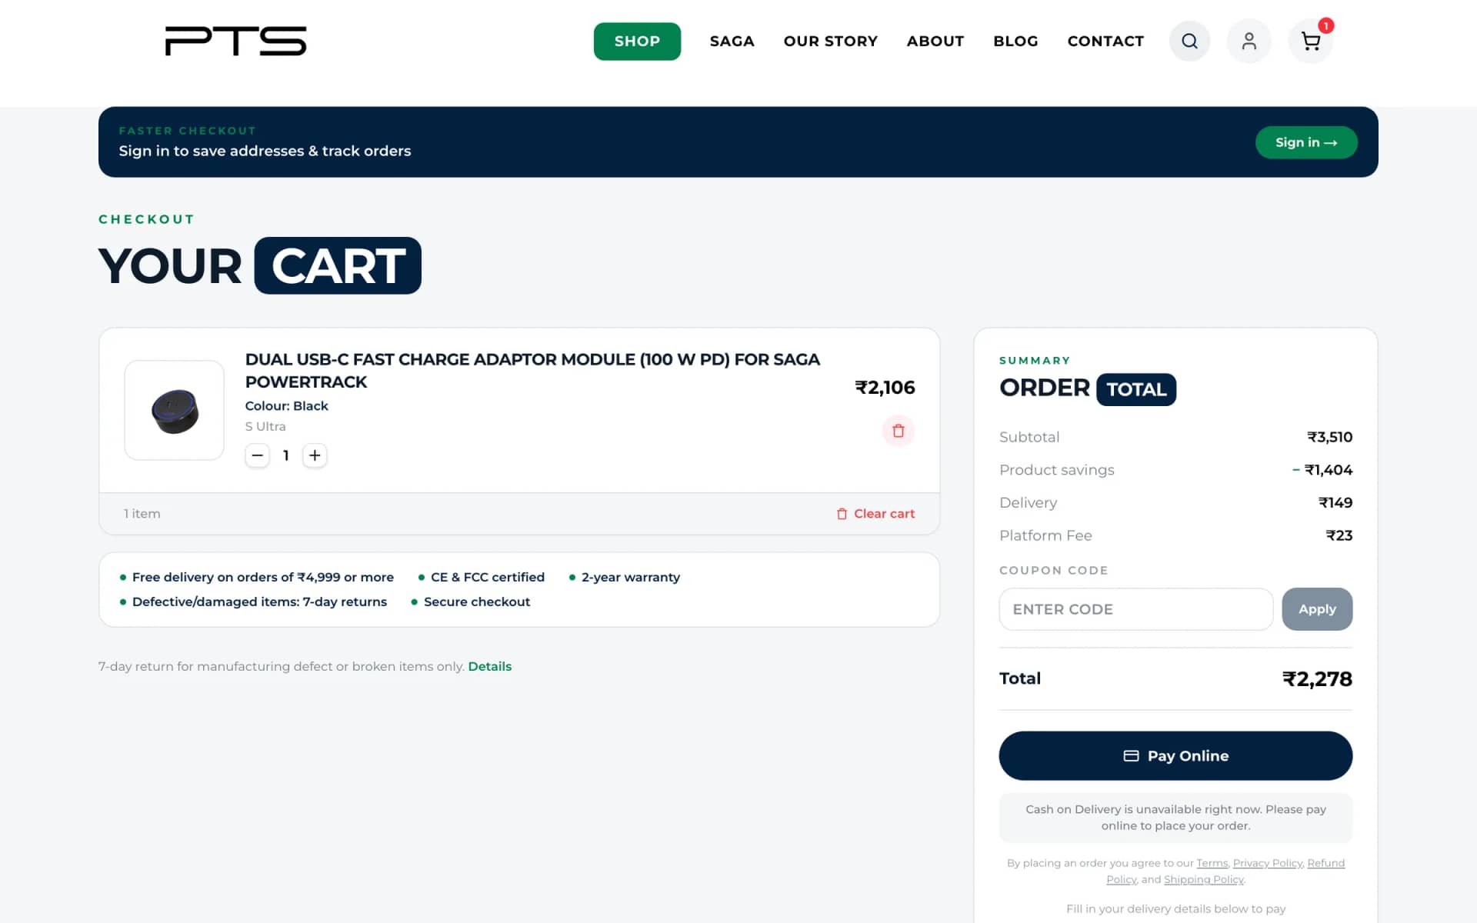Click the Total ₹2,278 amount
The height and width of the screenshot is (923, 1477).
click(1316, 678)
